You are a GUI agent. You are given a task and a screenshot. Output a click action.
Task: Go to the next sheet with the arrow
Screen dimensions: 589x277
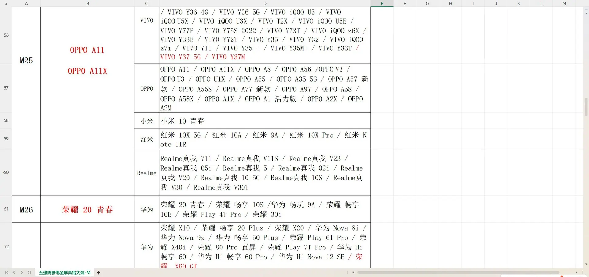point(22,272)
